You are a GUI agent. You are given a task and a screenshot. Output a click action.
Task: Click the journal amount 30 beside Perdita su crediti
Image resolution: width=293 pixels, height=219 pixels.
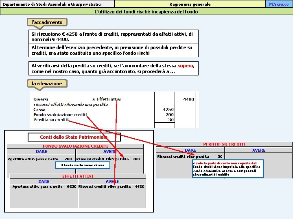171,120
